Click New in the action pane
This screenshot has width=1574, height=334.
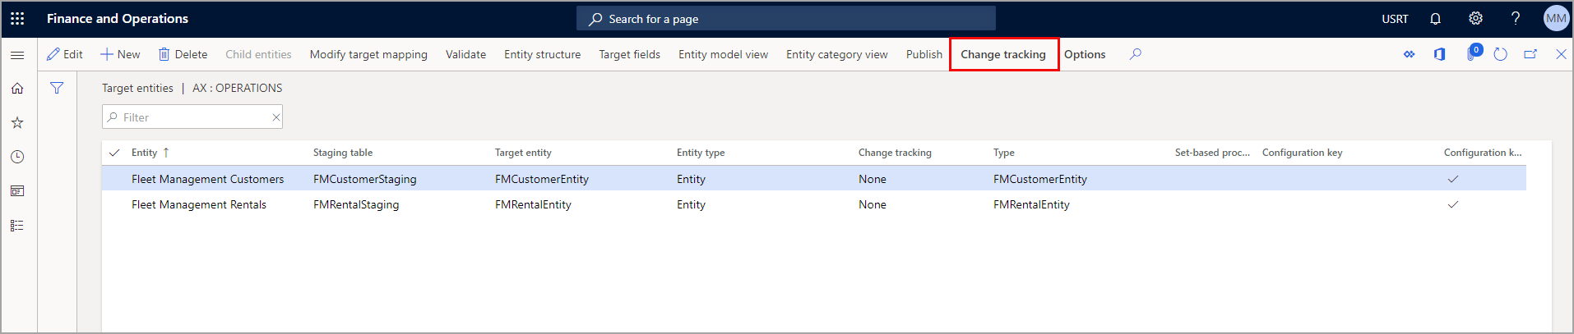pyautogui.click(x=120, y=54)
